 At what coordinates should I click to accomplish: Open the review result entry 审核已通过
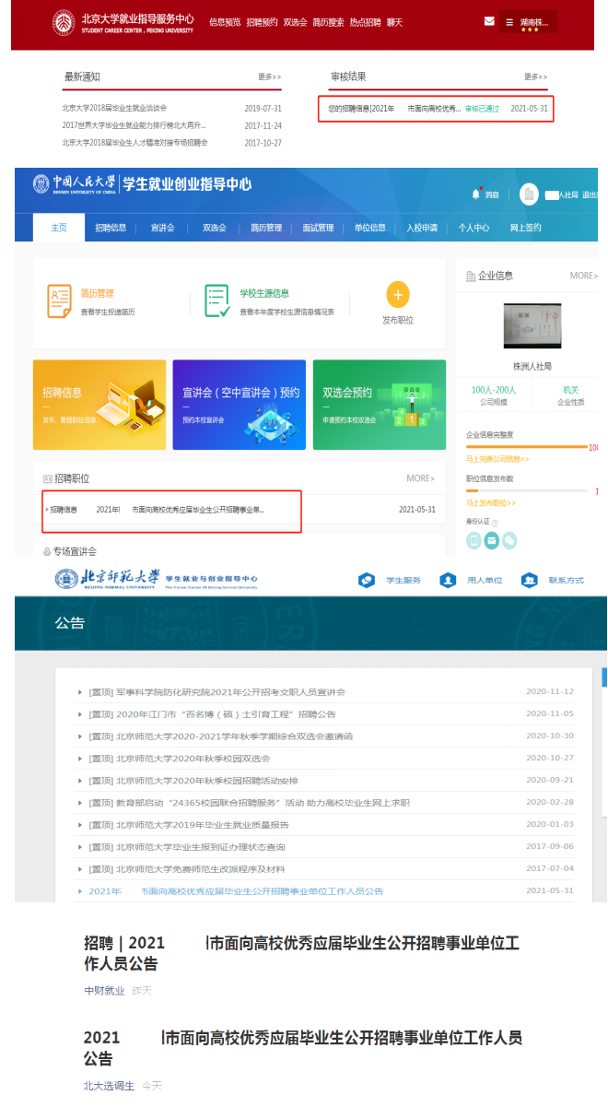click(436, 109)
